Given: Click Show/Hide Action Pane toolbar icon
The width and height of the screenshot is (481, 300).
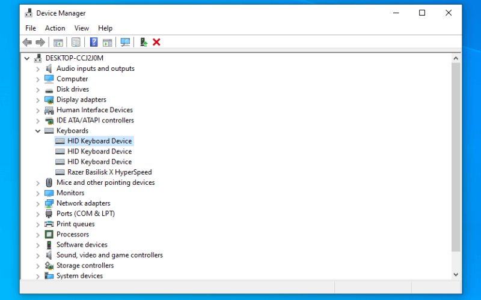Looking at the screenshot, I should point(107,42).
